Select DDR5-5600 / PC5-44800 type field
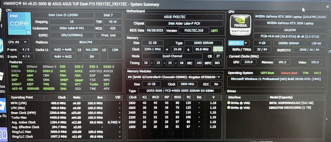Viewport: 331px width, 142px height. (x=180, y=91)
